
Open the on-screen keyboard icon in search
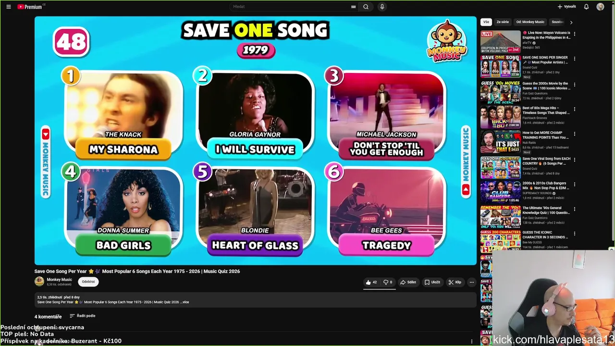coord(354,7)
